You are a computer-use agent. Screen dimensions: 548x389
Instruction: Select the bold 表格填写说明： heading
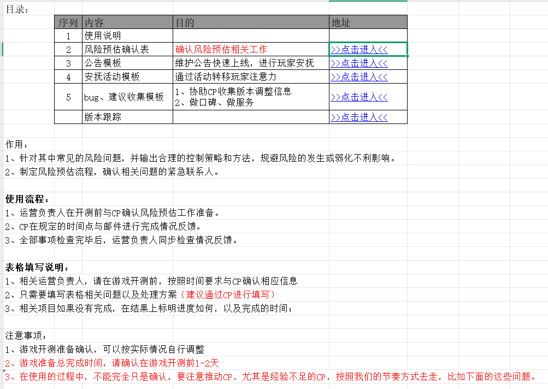click(37, 267)
